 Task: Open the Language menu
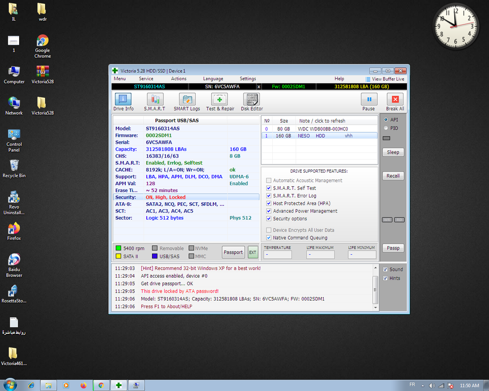pyautogui.click(x=213, y=79)
